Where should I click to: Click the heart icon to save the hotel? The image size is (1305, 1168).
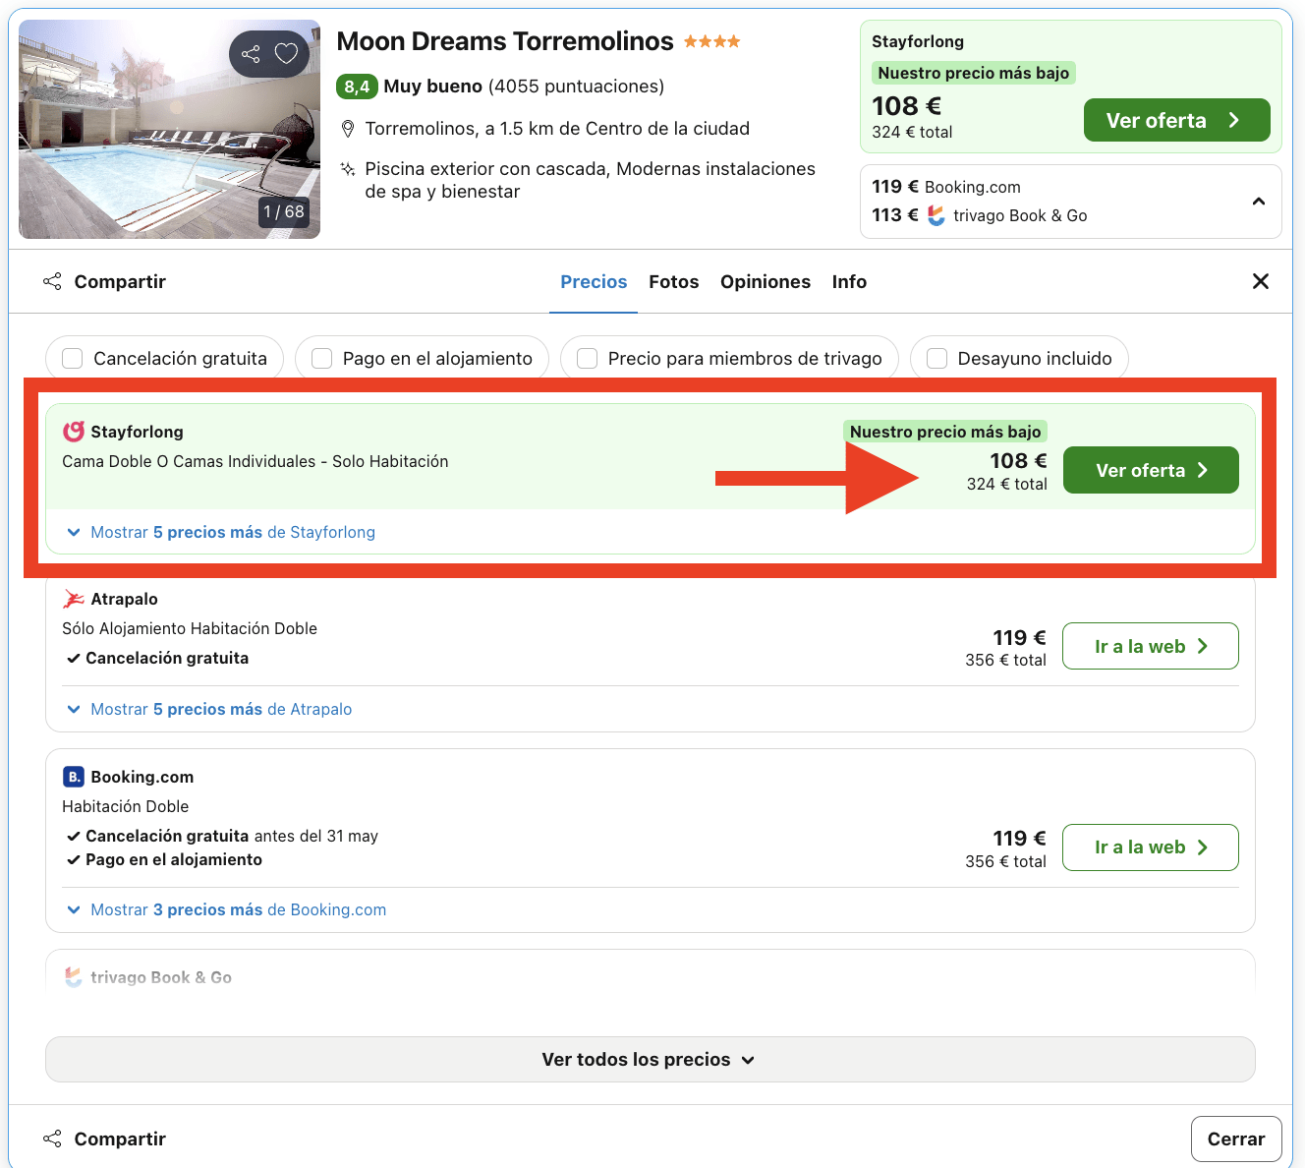(286, 54)
